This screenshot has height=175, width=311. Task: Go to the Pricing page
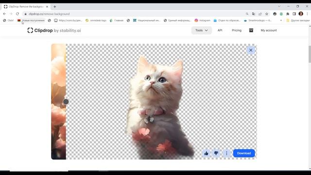(237, 30)
